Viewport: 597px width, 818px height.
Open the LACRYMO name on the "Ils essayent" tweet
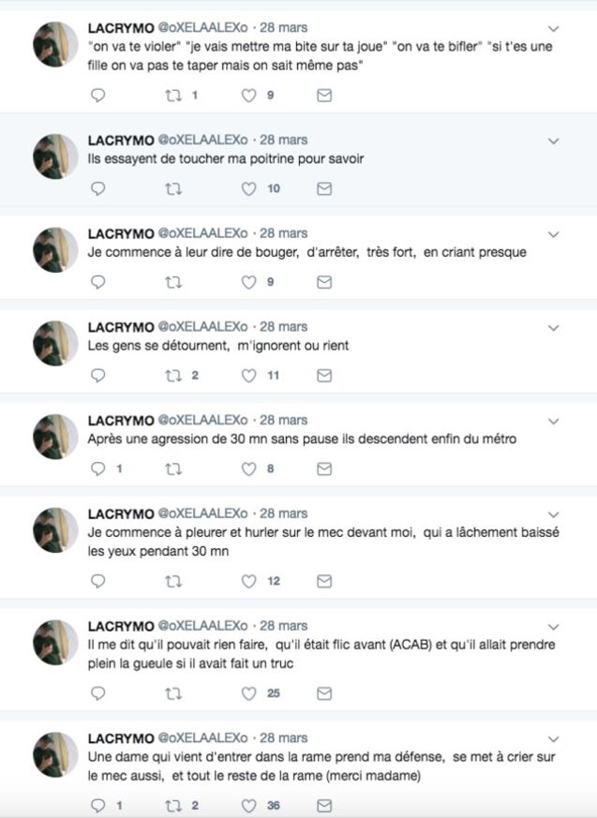click(121, 141)
